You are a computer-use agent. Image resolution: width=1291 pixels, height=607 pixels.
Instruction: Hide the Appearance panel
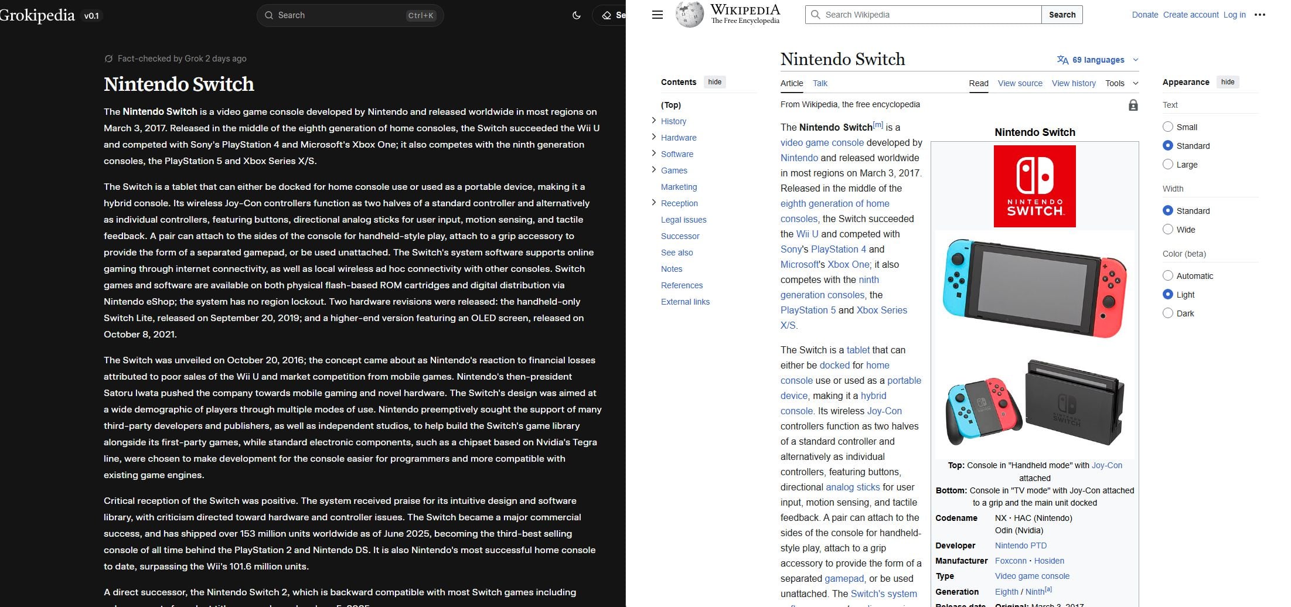point(1227,82)
